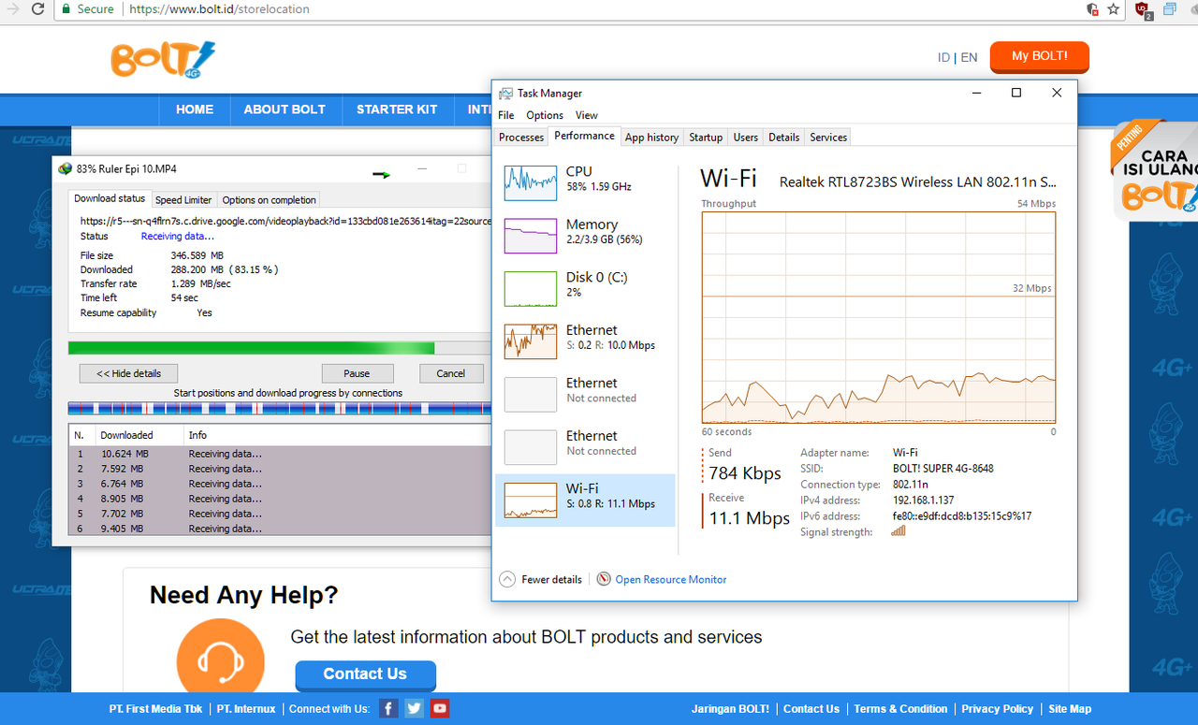
Task: Click Hide details button
Action: click(x=128, y=373)
